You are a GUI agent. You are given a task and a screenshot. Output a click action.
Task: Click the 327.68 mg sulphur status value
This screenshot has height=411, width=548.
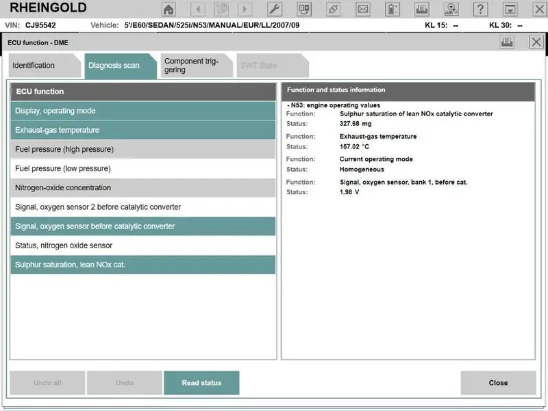coord(356,124)
